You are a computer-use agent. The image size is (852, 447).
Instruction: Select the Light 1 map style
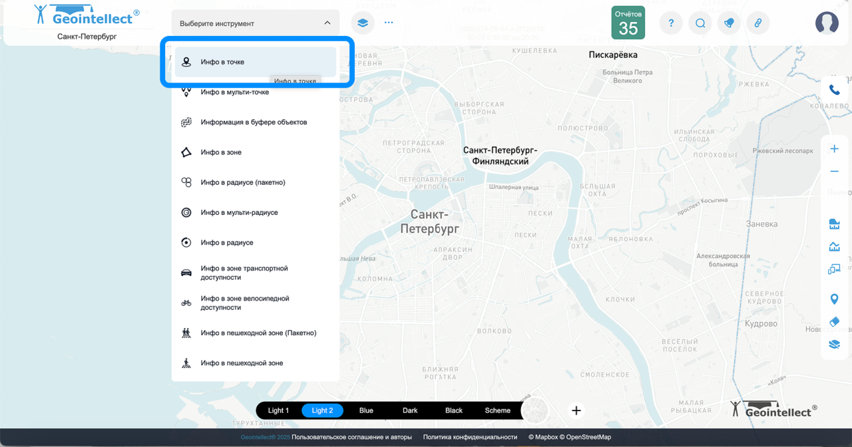pyautogui.click(x=278, y=410)
